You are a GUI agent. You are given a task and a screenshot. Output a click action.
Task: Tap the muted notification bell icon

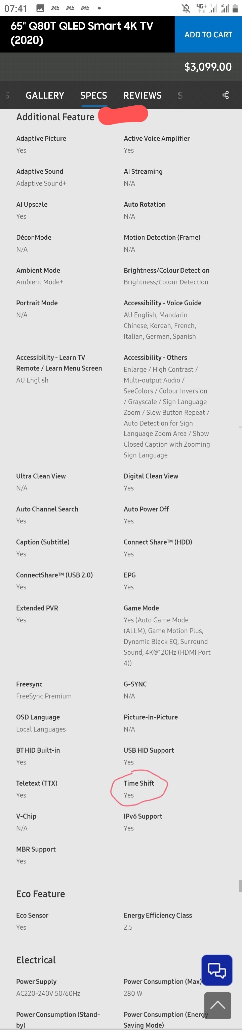point(186,8)
